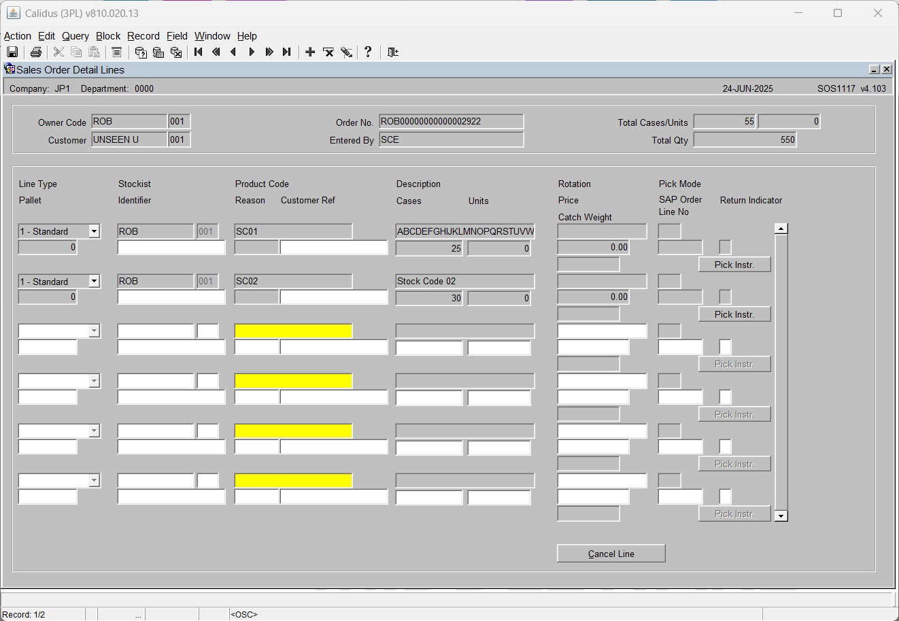Open the list of values icon
Image resolution: width=899 pixels, height=621 pixels.
pyautogui.click(x=116, y=52)
